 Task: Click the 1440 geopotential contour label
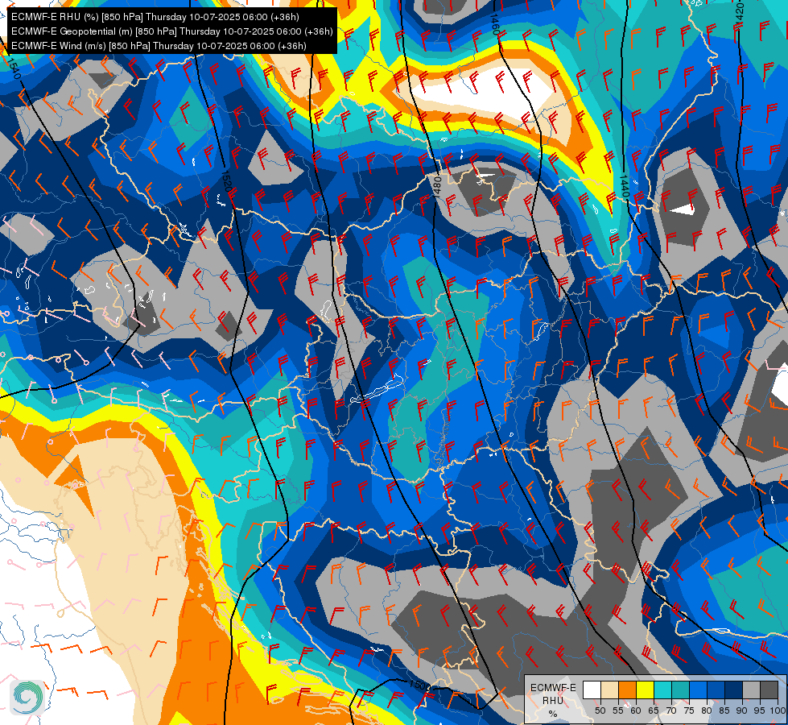pos(624,186)
